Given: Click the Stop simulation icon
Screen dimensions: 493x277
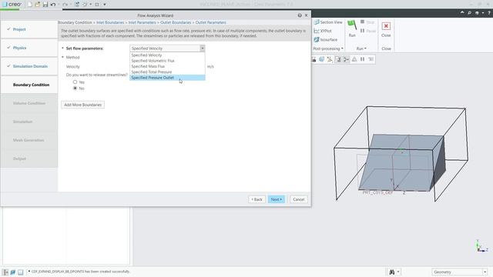Looking at the screenshot, I should tap(362, 22).
